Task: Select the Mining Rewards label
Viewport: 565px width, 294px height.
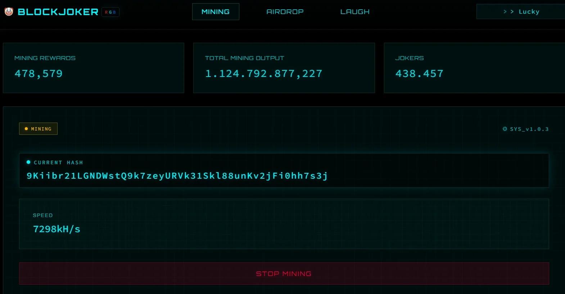Action: [45, 58]
